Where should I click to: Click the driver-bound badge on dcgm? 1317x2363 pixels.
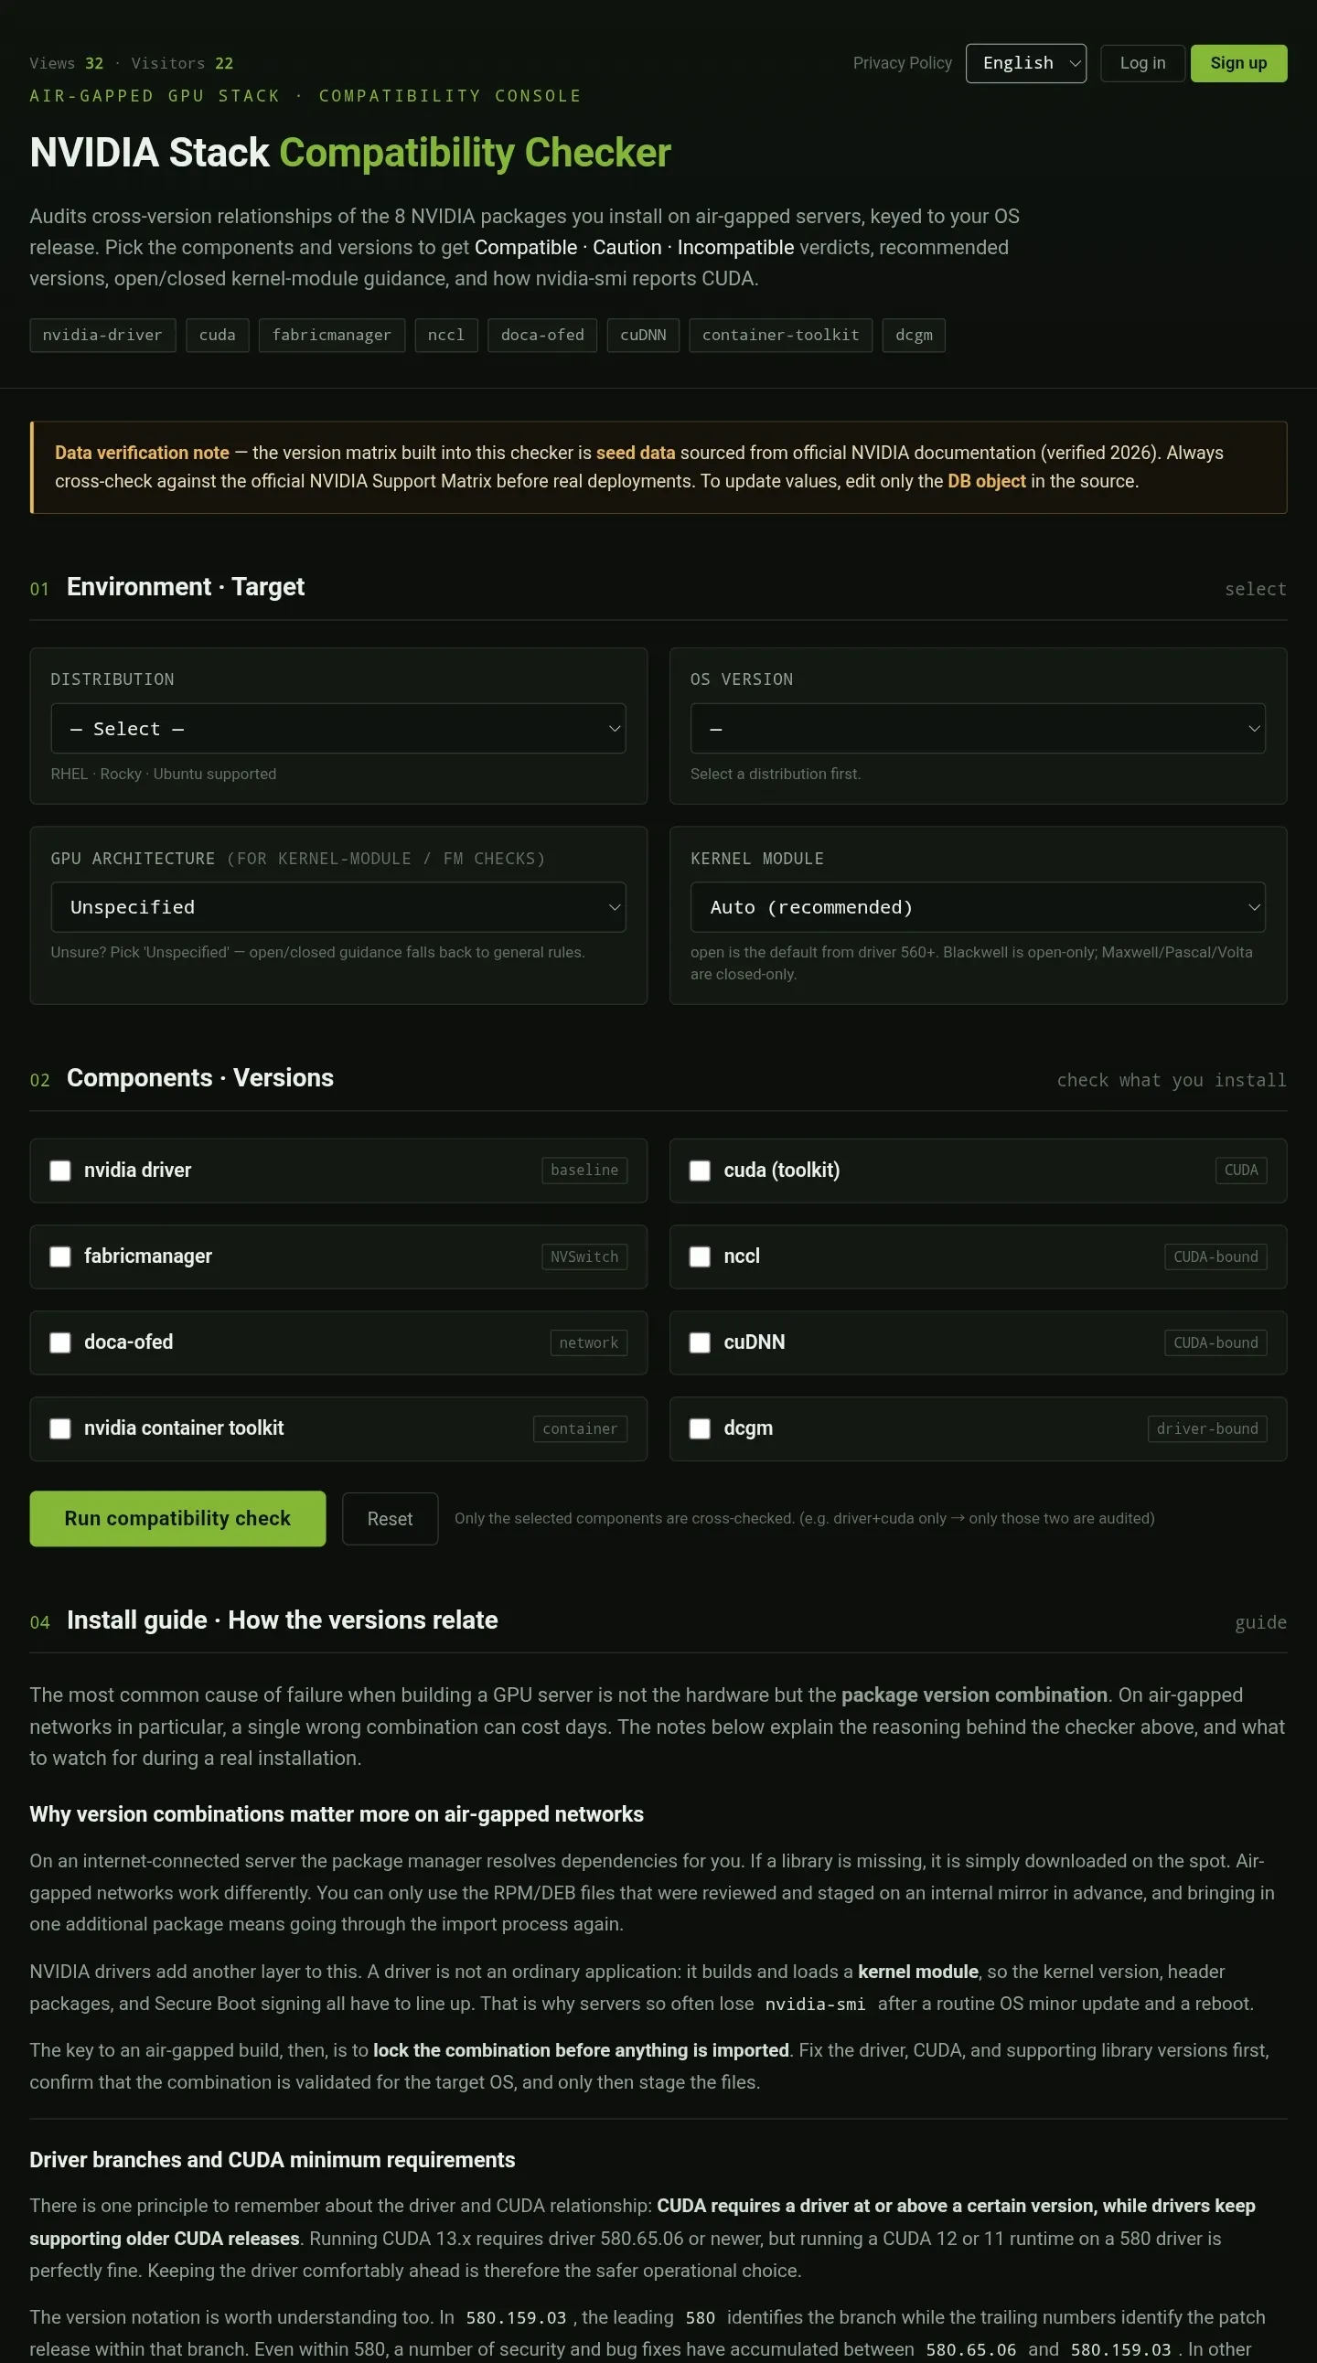tap(1207, 1428)
